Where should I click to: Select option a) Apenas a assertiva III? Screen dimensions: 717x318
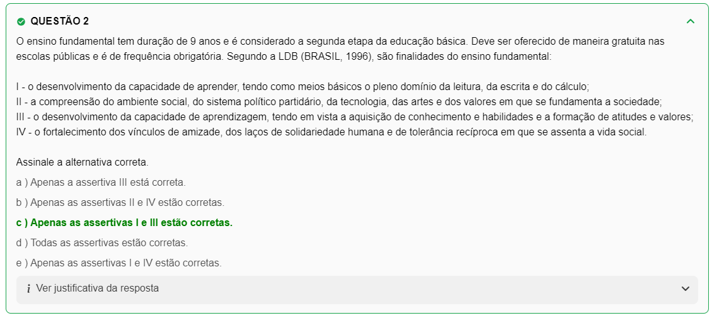(x=101, y=183)
